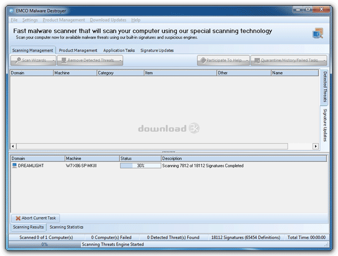Viewport: 338px width, 256px height.
Task: Sort by Name column header
Action: pyautogui.click(x=295, y=73)
